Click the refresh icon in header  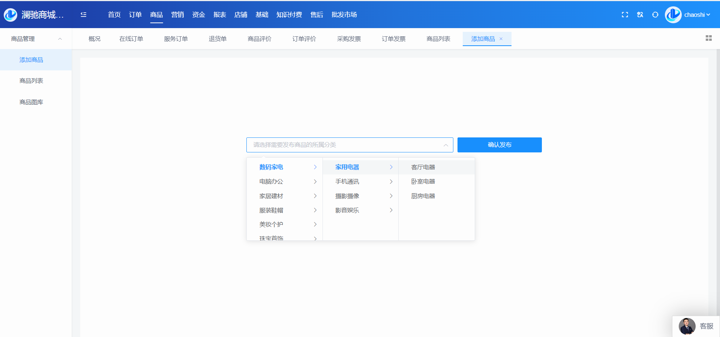655,15
